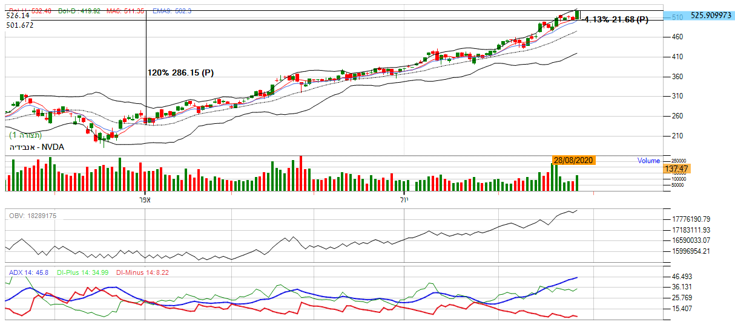735x325 pixels.
Task: Click the NVDA ticker name label
Action: (36, 147)
